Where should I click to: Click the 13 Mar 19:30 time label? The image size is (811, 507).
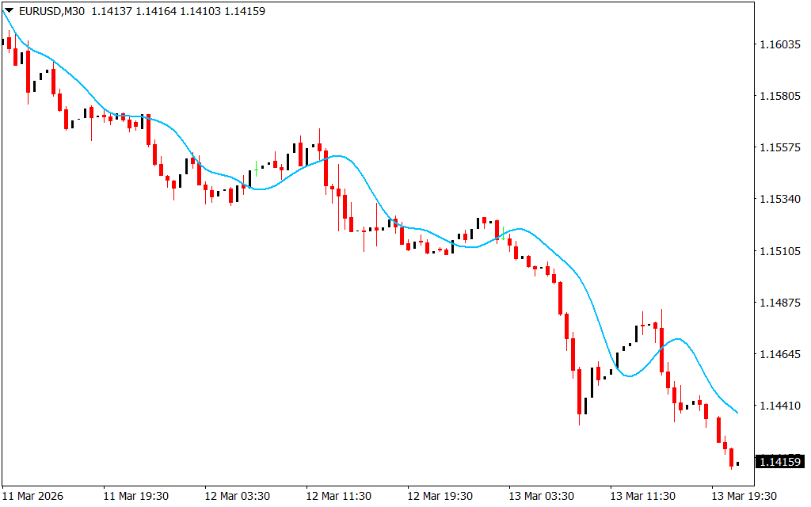[x=744, y=496]
